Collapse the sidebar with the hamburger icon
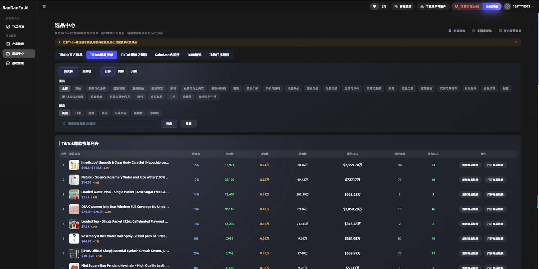 [44, 6]
